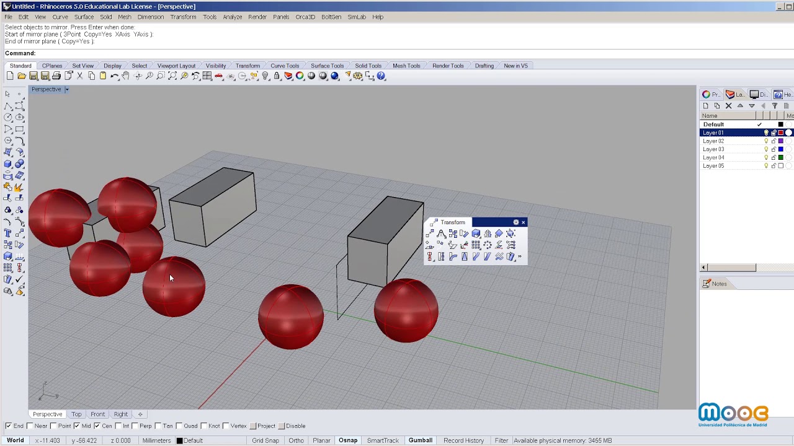Click the Paste clipboard icon
Screen dimensions: 794x446
[103, 76]
